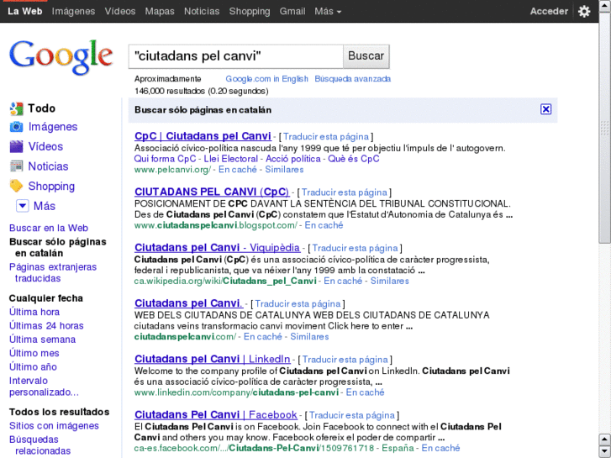Open Ciutadans pel Canvi | LinkedIn result

pyautogui.click(x=213, y=359)
